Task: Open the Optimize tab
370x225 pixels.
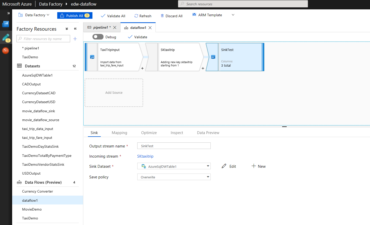Action: click(x=149, y=133)
